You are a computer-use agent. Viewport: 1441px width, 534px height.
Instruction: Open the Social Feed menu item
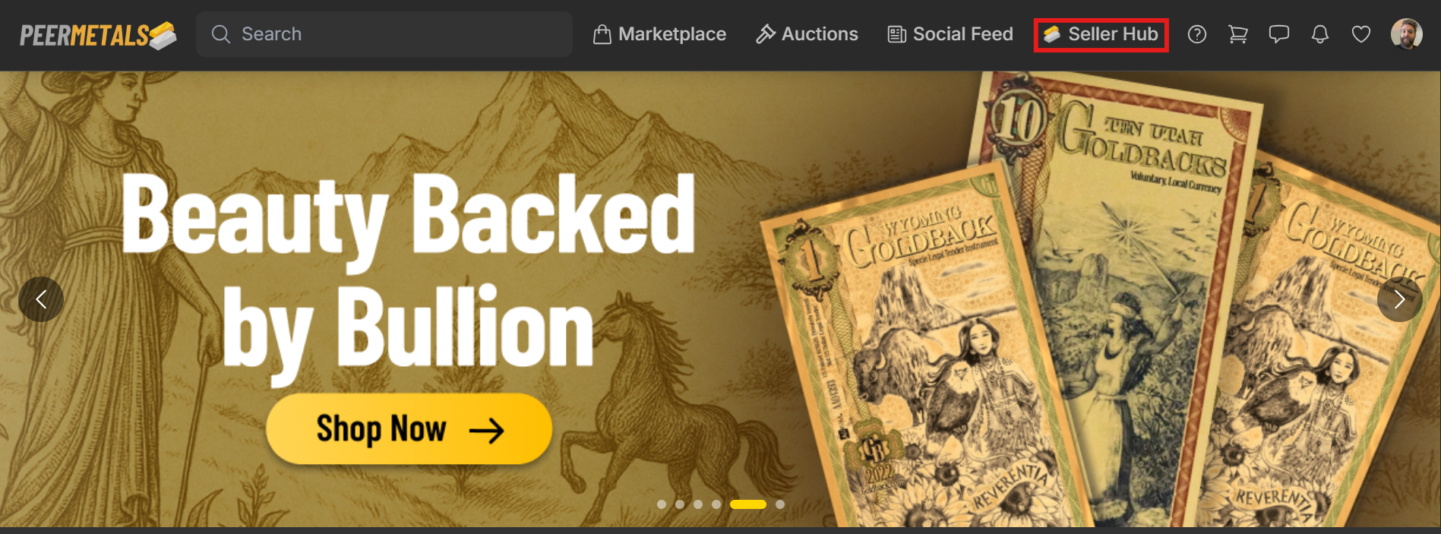point(950,34)
